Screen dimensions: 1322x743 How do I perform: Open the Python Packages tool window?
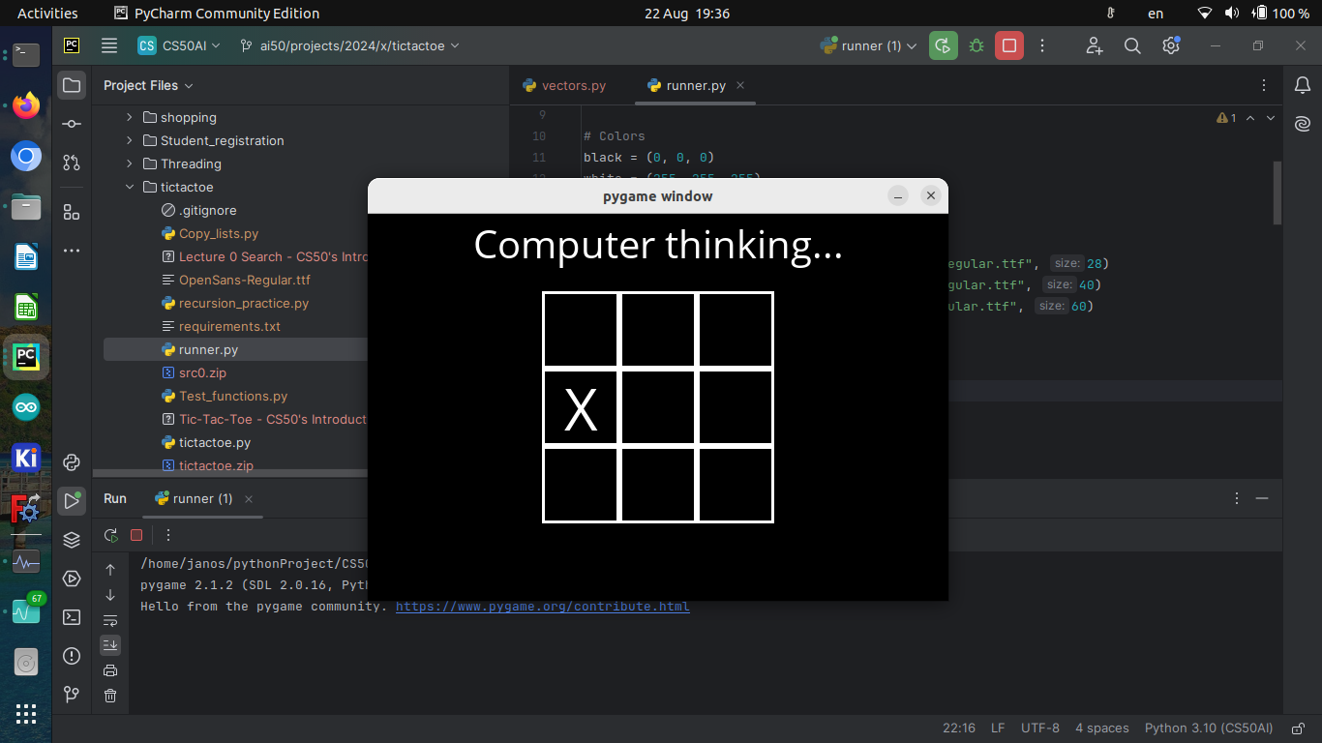tap(72, 462)
